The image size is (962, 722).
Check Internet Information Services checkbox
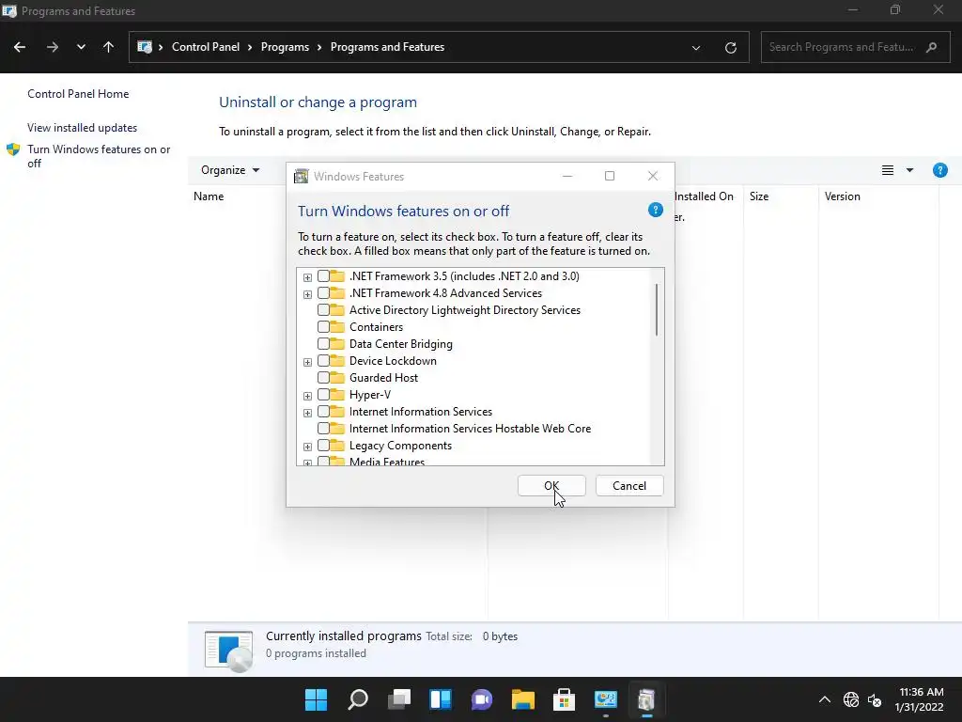coord(323,412)
